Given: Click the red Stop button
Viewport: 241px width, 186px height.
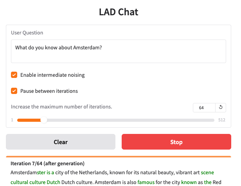Looking at the screenshot, I should tap(176, 142).
